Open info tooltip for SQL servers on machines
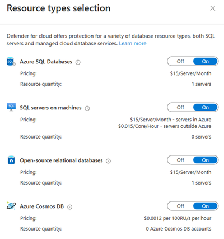 click(x=87, y=108)
